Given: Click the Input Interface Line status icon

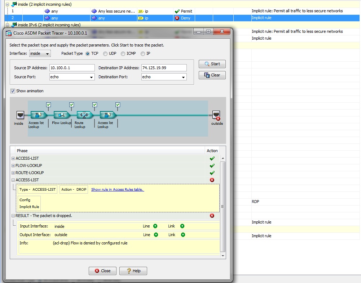Looking at the screenshot, I should (155, 226).
